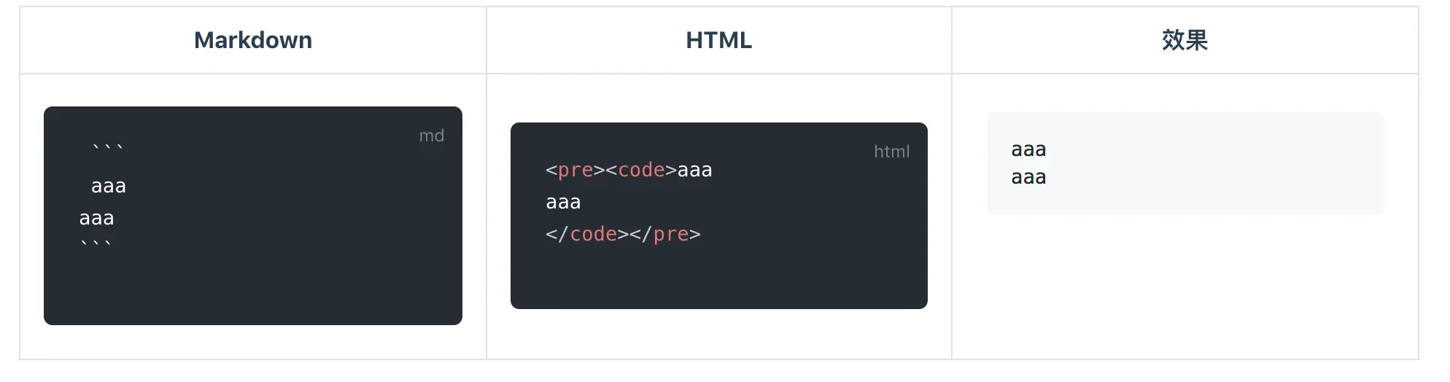Click the indented aaa line in the Markdown code
1450x382 pixels.
pos(109,187)
